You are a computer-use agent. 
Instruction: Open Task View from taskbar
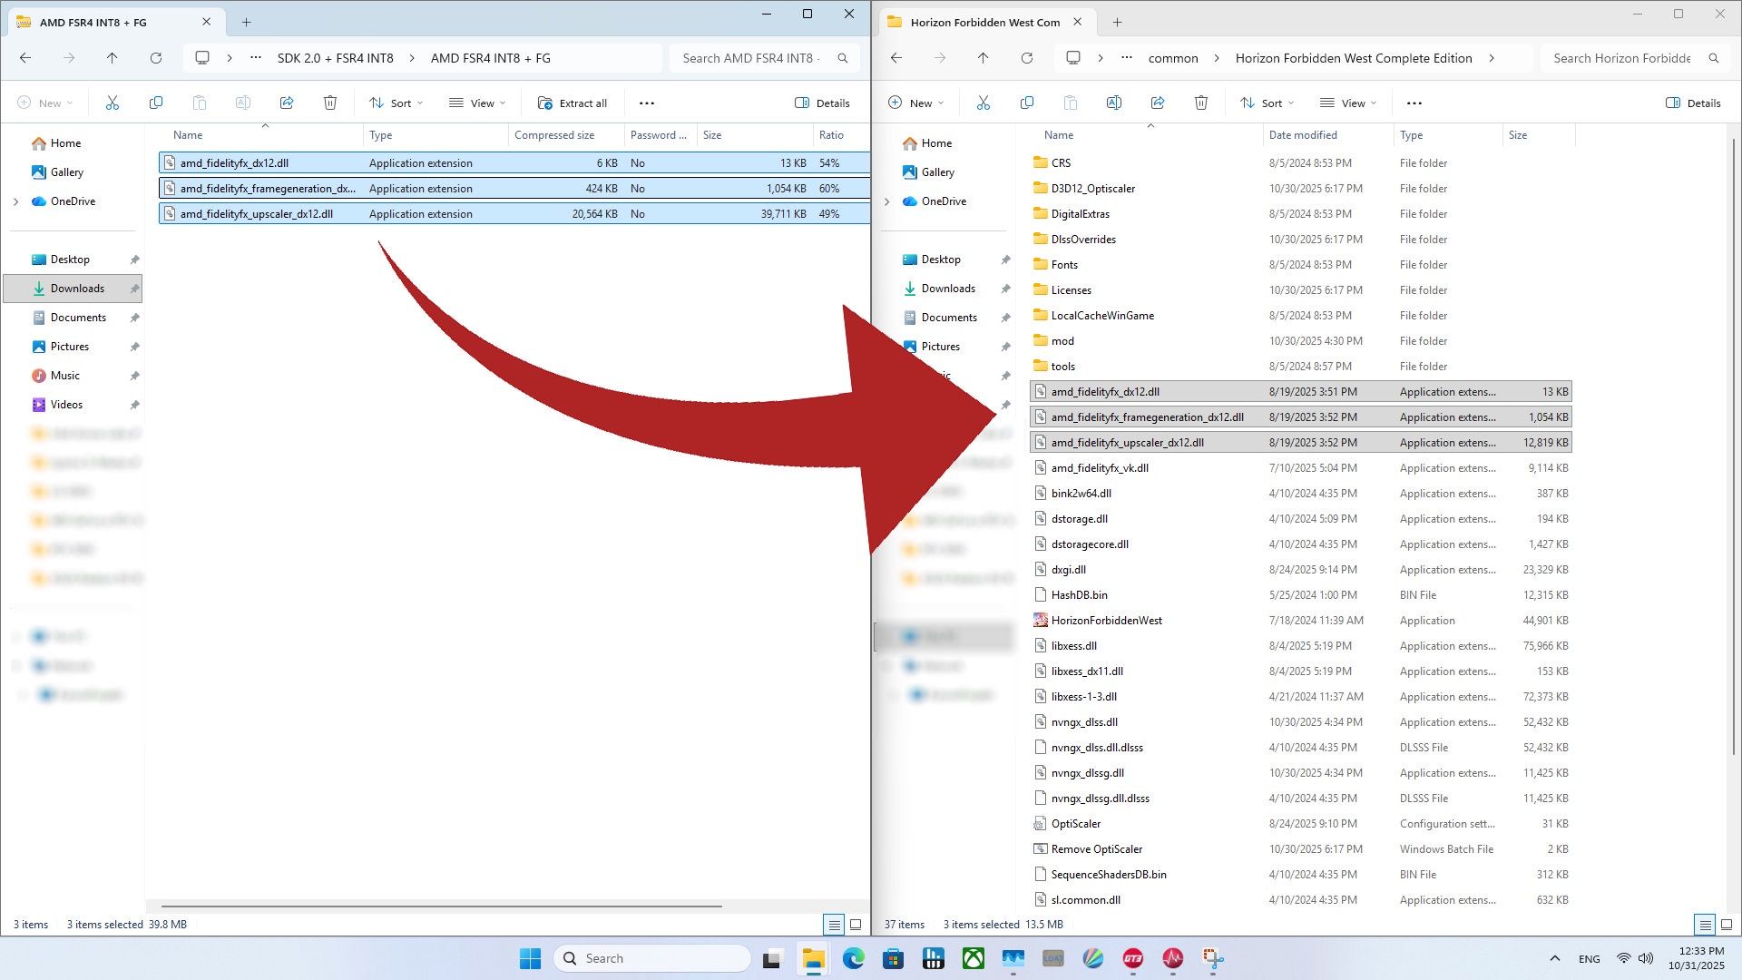772,958
